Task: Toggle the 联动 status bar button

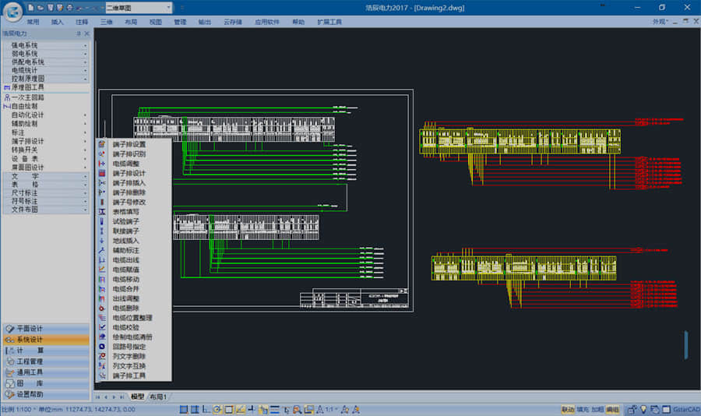Action: (x=568, y=409)
